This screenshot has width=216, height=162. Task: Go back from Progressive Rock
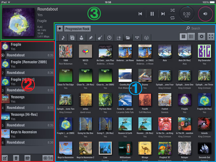coord(60,29)
